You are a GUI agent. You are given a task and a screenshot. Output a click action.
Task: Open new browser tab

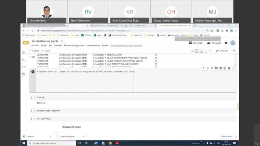point(195,26)
